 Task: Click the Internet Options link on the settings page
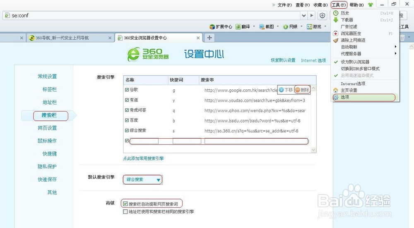[x=313, y=60]
